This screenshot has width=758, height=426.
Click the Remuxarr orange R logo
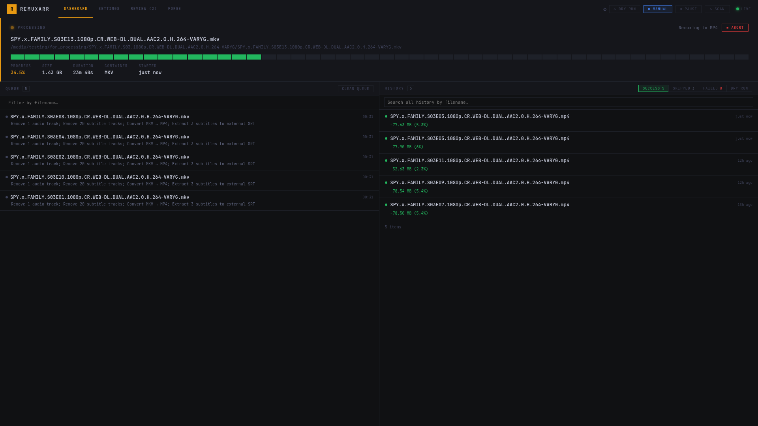tap(12, 9)
